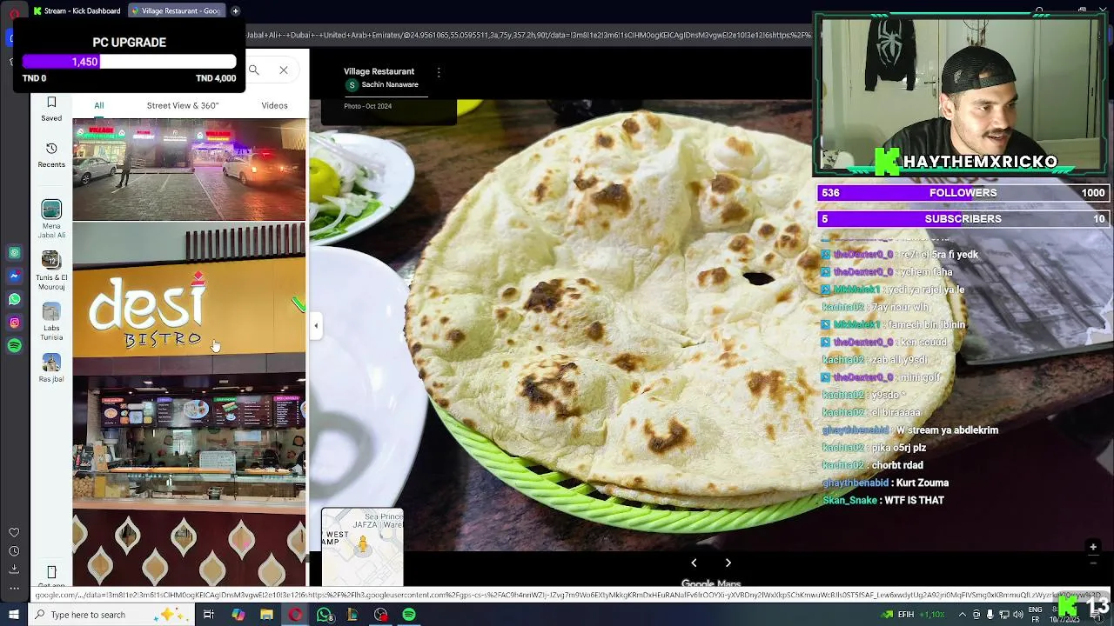Image resolution: width=1114 pixels, height=626 pixels.
Task: Open OBS Studio from the taskbar
Action: point(381,615)
